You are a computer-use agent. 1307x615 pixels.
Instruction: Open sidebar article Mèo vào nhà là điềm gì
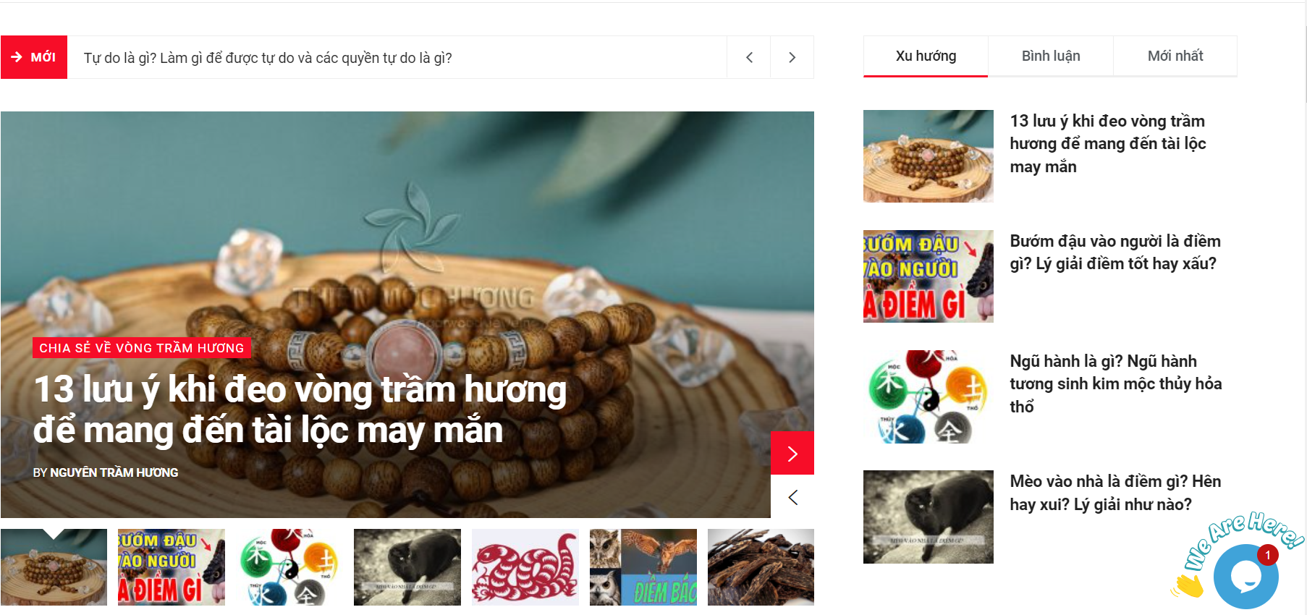tap(1115, 493)
